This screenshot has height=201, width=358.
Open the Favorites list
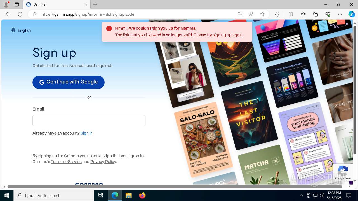point(303,14)
